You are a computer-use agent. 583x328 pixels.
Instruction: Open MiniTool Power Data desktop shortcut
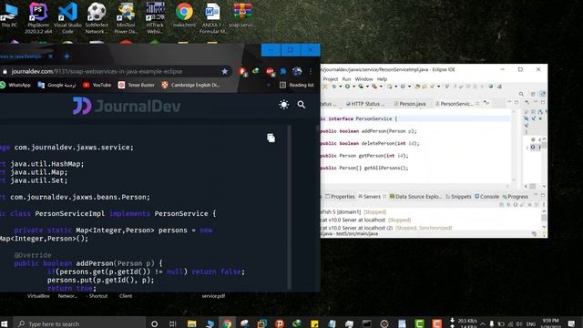126,17
